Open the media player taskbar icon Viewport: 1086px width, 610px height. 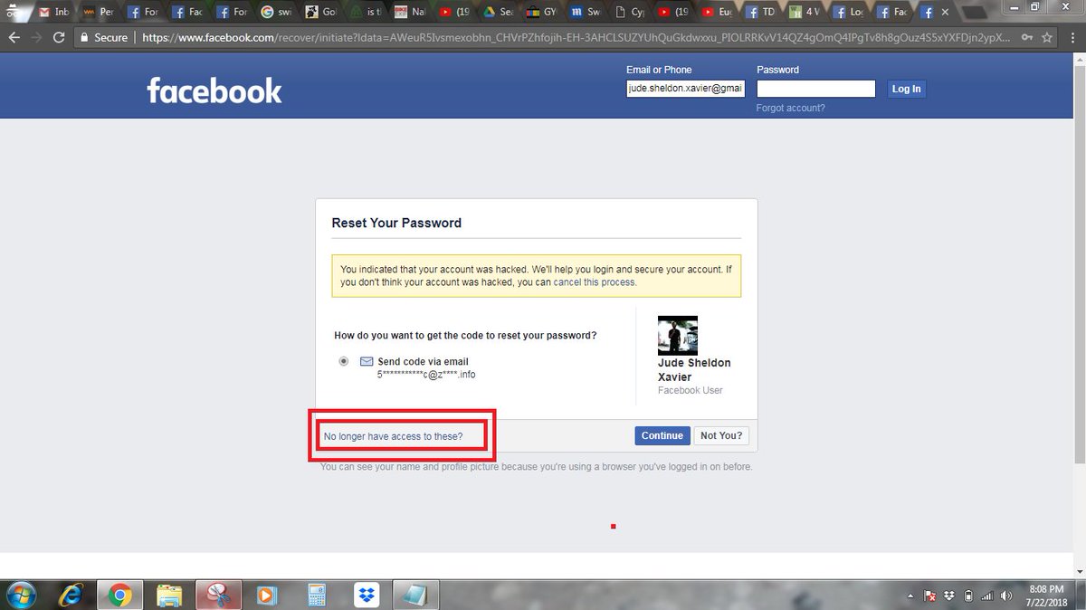[267, 595]
